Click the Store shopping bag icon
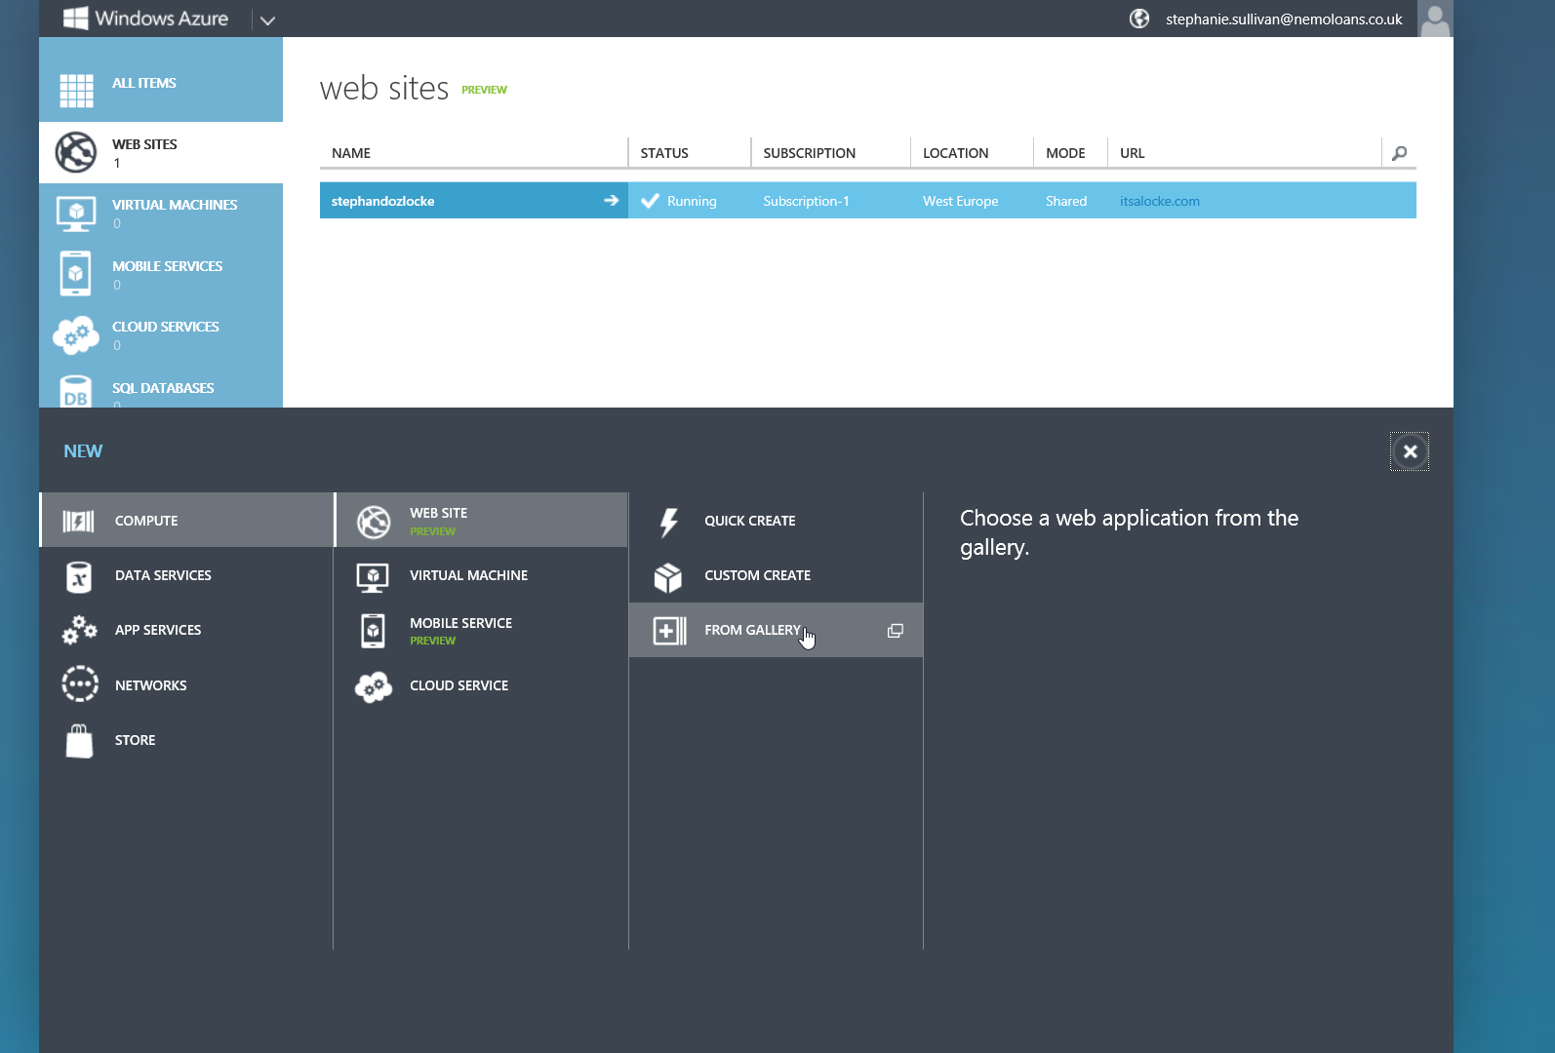This screenshot has height=1053, width=1555. point(79,741)
